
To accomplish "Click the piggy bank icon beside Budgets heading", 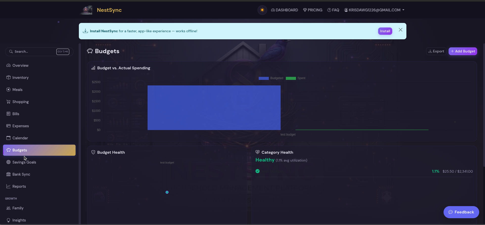I will coord(90,51).
